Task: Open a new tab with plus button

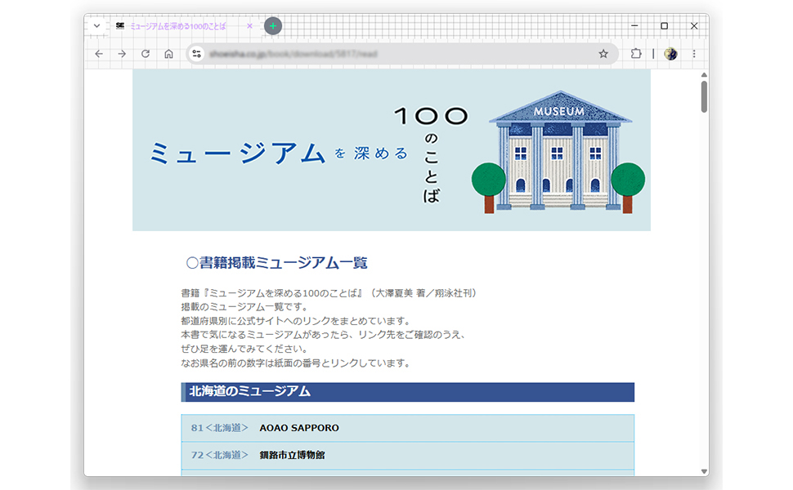Action: [273, 26]
